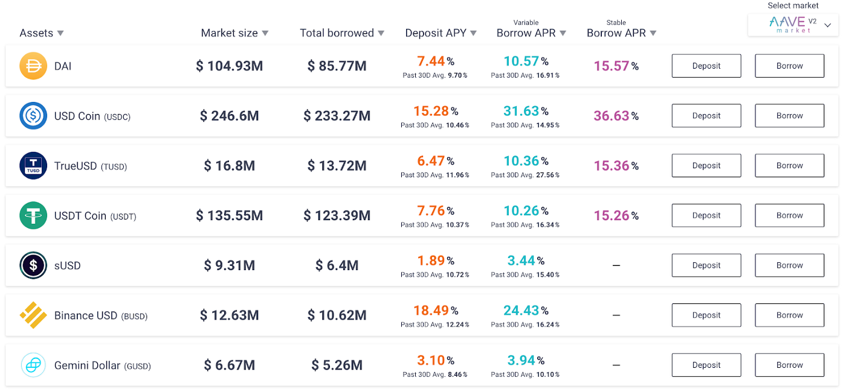Click USDC total borrowed $ 233.27M
Screen dimensions: 846x392
(337, 116)
